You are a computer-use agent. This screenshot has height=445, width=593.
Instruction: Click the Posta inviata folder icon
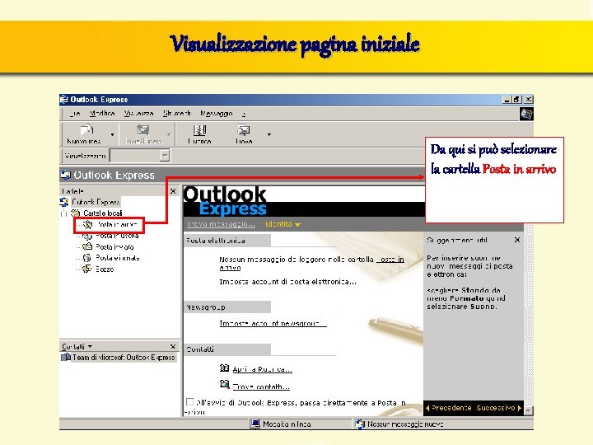point(87,246)
